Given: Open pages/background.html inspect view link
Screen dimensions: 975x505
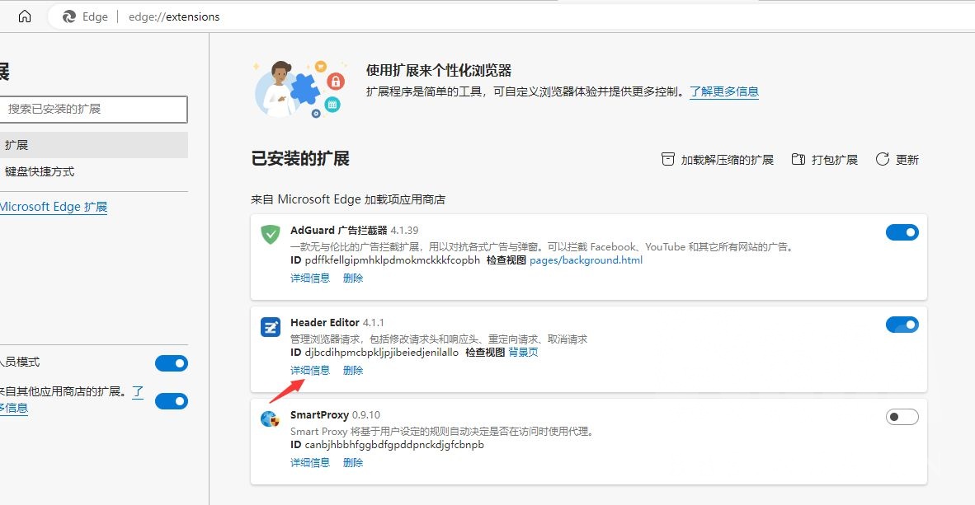Looking at the screenshot, I should point(586,260).
